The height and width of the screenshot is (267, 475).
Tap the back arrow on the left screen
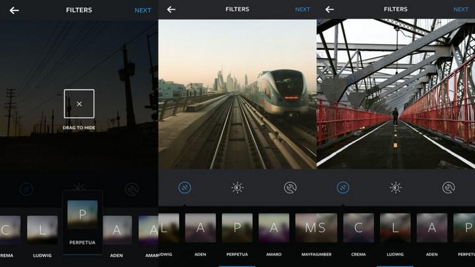[14, 10]
